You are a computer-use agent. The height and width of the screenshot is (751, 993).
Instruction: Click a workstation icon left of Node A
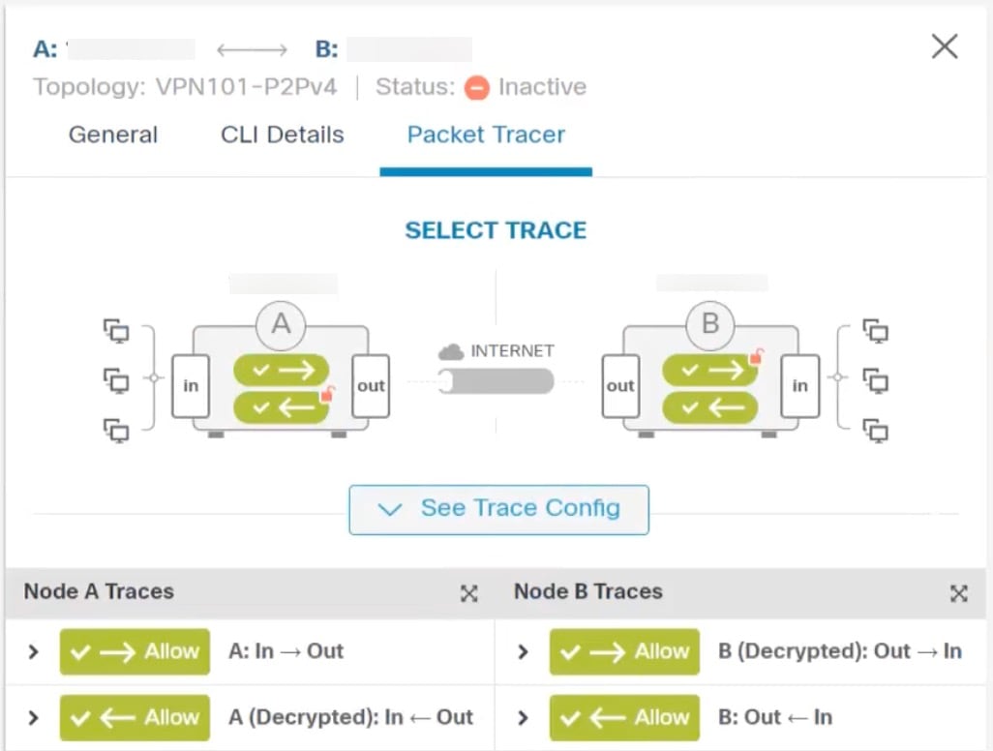click(x=116, y=381)
